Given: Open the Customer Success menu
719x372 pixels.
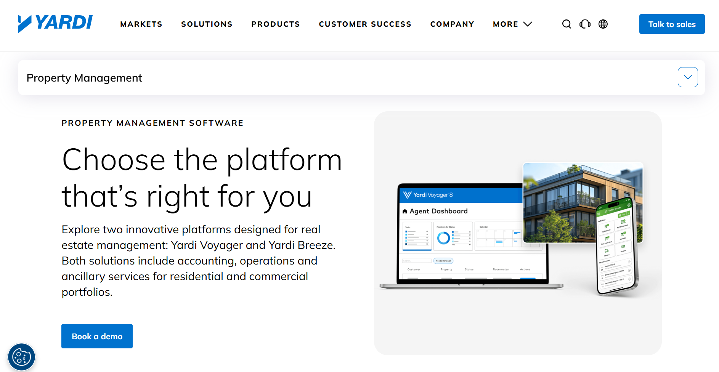Looking at the screenshot, I should tap(365, 24).
